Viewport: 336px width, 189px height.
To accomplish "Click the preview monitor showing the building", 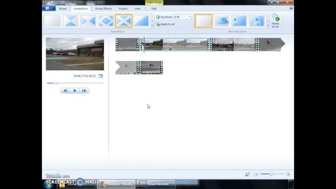I will tap(75, 54).
